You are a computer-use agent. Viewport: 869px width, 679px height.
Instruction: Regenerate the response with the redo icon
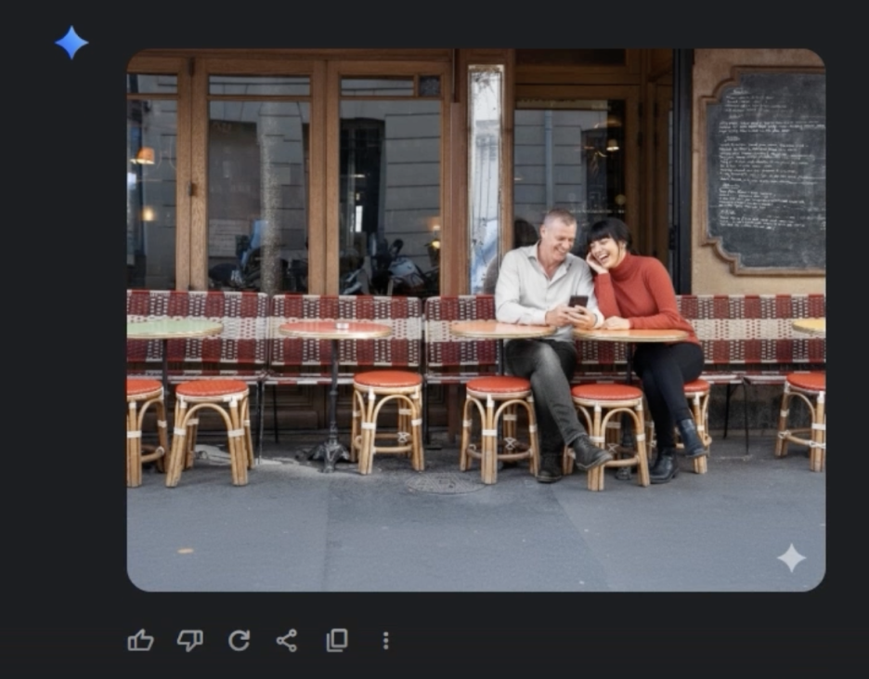click(239, 641)
